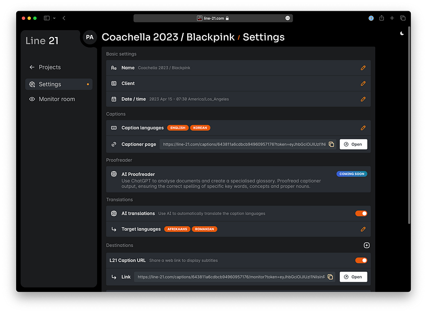The image size is (427, 313).
Task: Click the '2023 Apr 15 - 07:30 America/Los_Angeles' value
Action: (189, 99)
